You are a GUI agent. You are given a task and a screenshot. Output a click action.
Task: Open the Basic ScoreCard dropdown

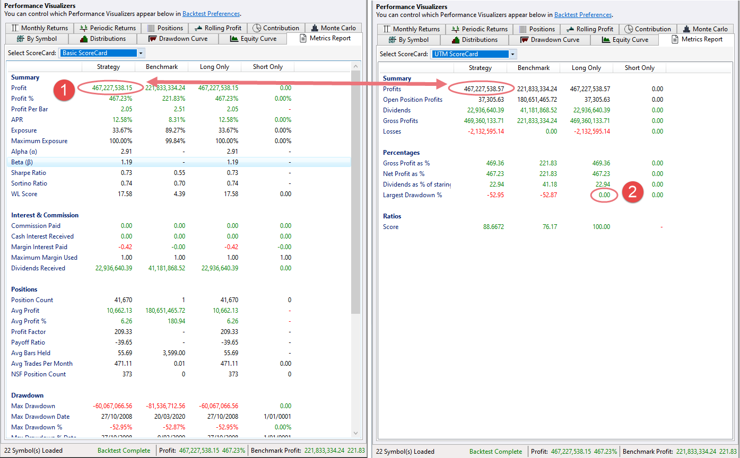point(141,53)
